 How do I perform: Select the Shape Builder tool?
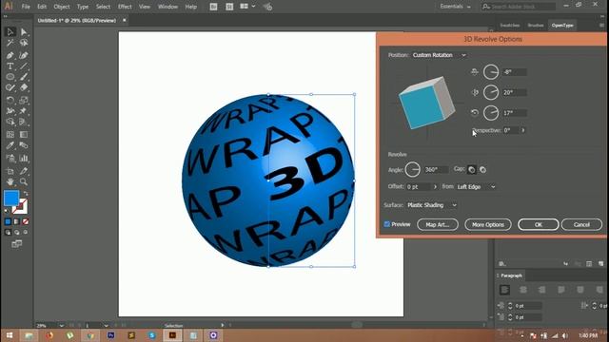point(10,123)
